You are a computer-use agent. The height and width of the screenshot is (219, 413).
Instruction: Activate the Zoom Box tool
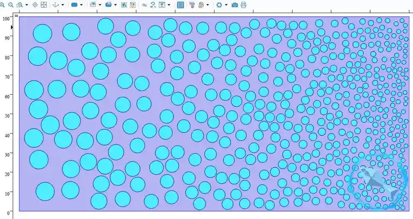pyautogui.click(x=20, y=5)
